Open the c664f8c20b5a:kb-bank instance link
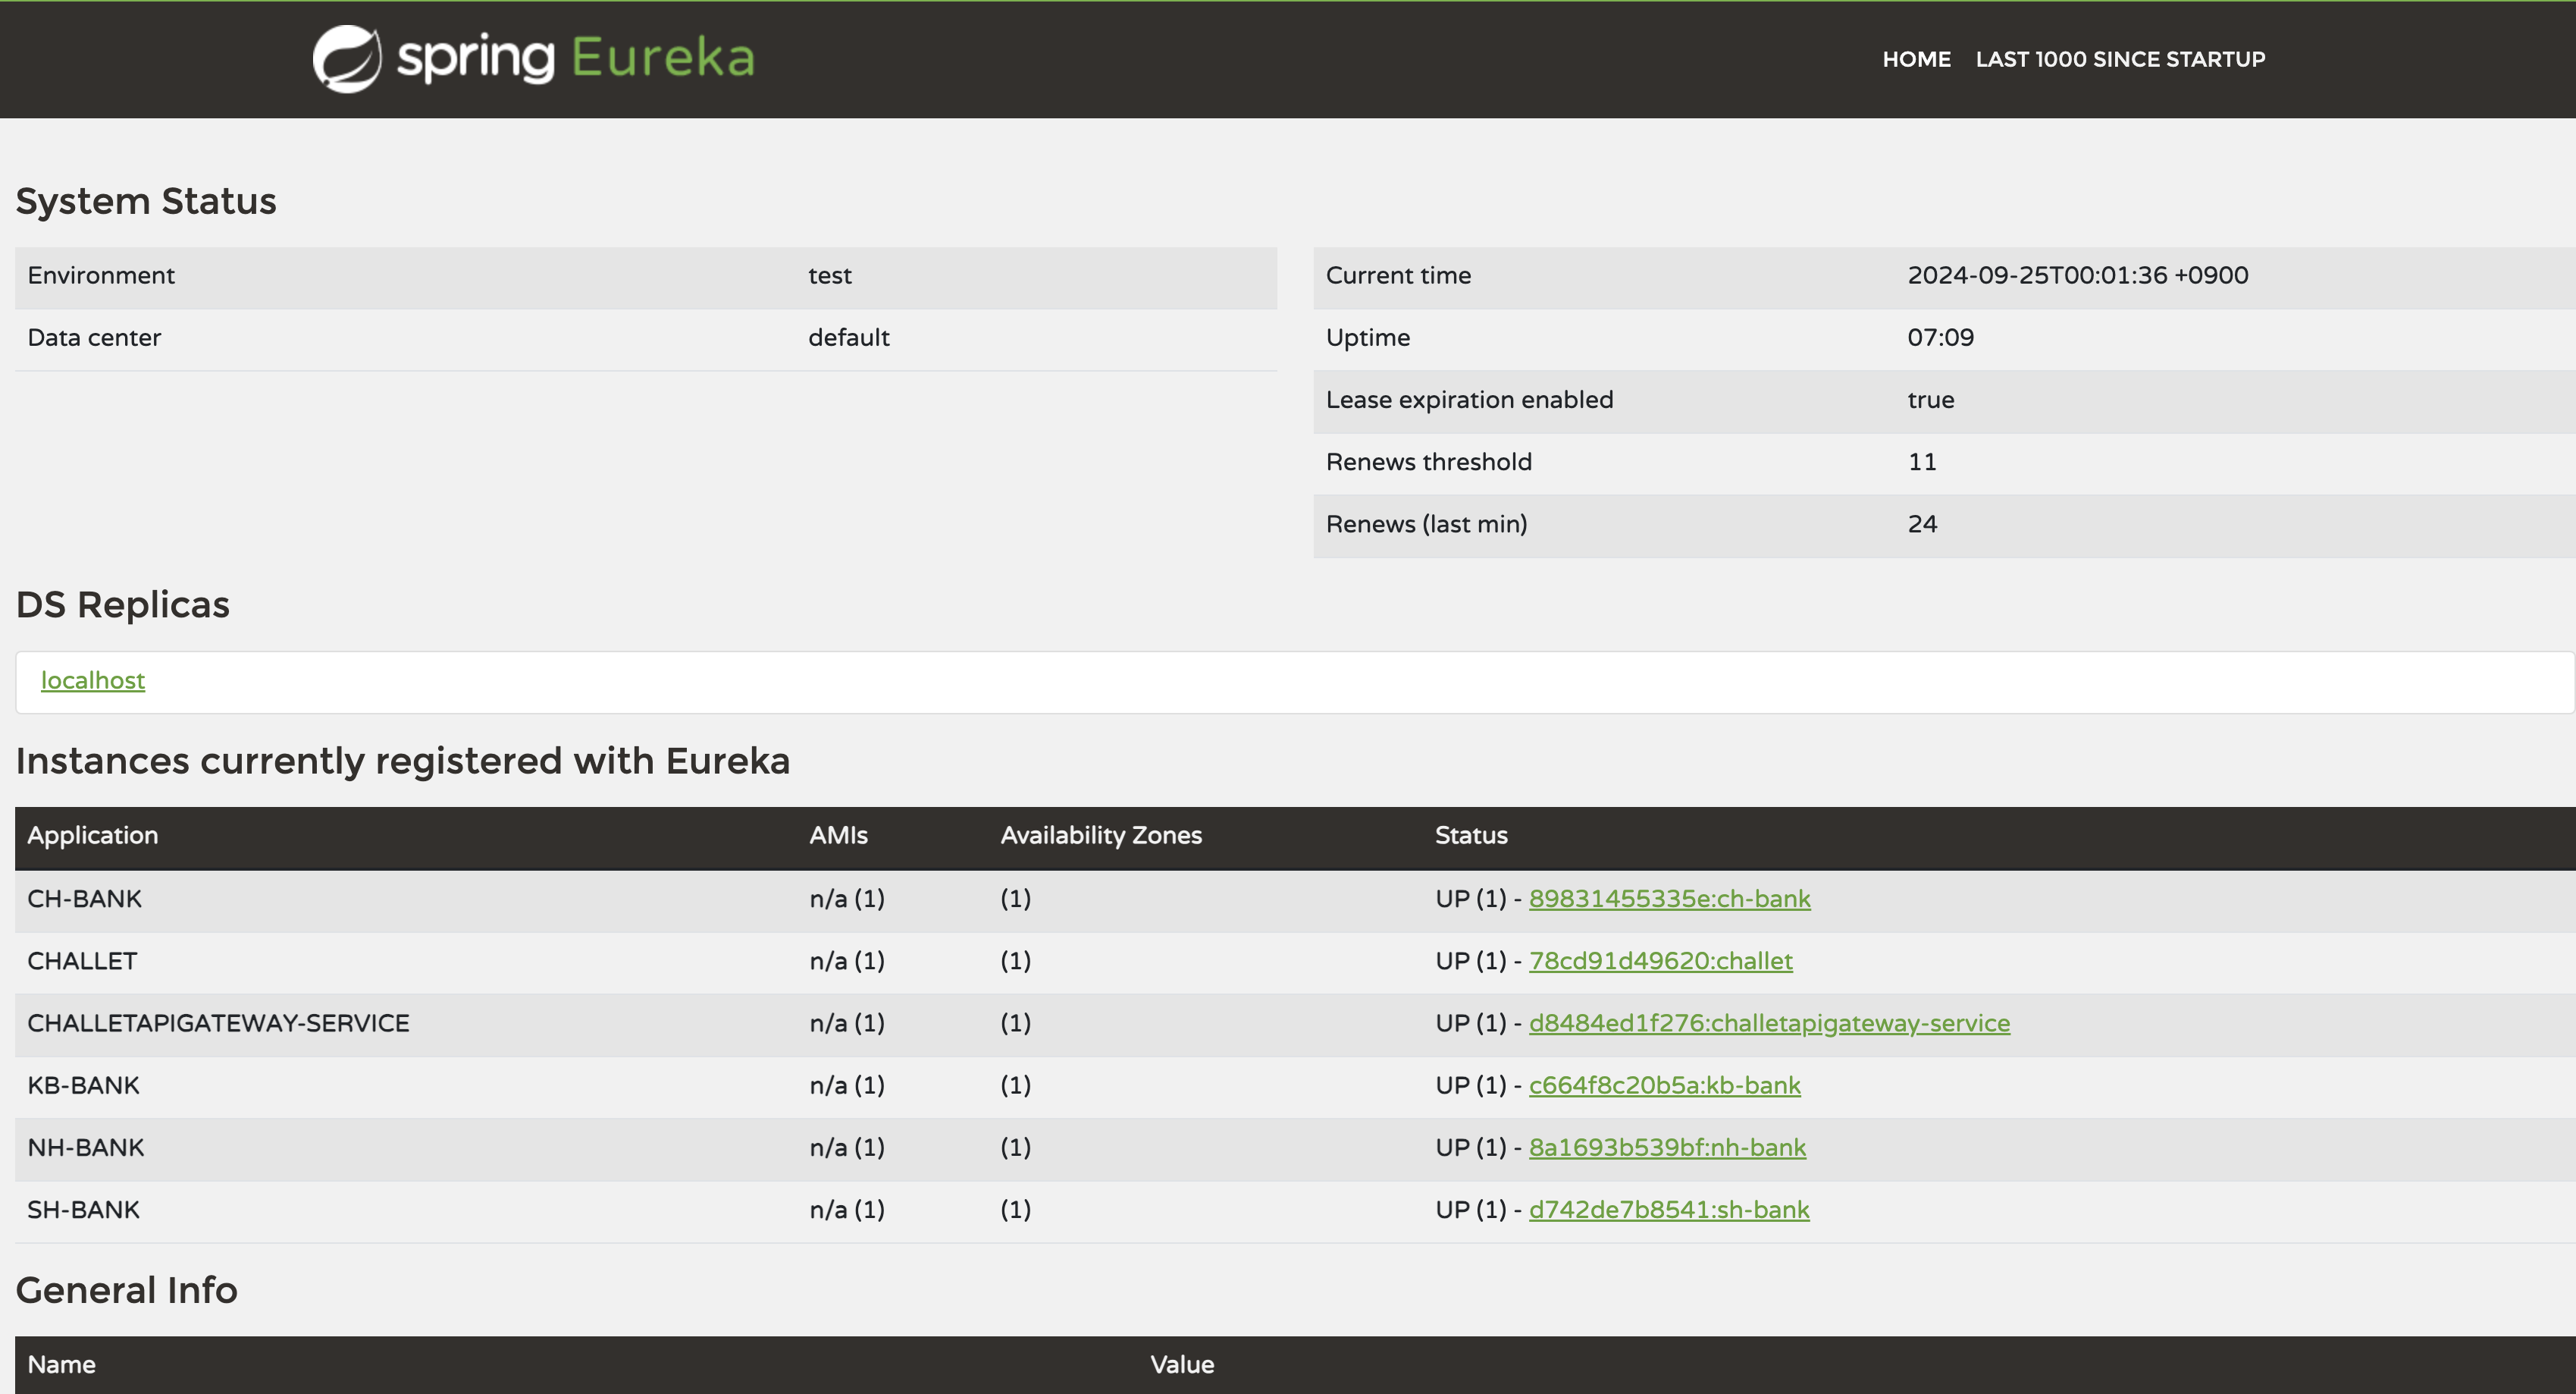Screen dimensions: 2576x1394 1664,1085
